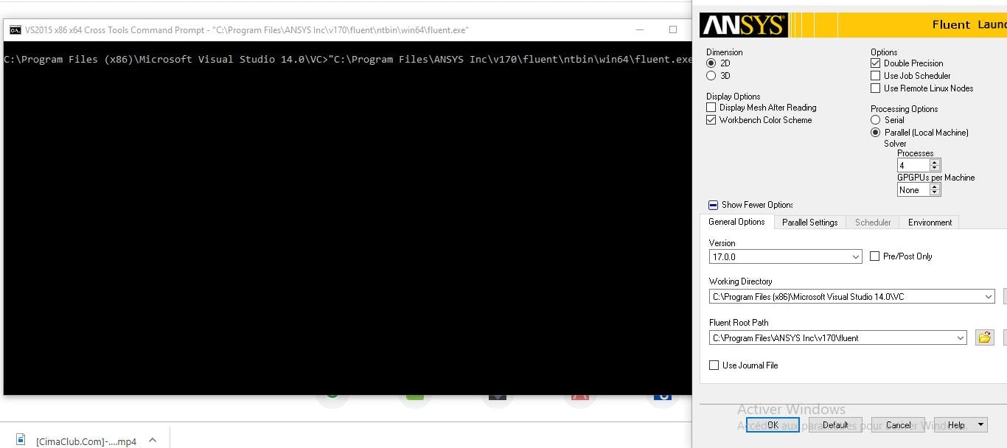Screen dimensions: 1007x448
Task: Open the Help button dropdown arrow
Action: 981,425
